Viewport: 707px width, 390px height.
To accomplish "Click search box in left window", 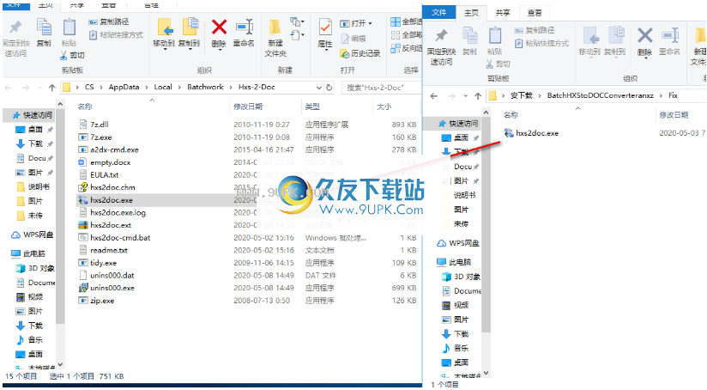I will point(381,88).
